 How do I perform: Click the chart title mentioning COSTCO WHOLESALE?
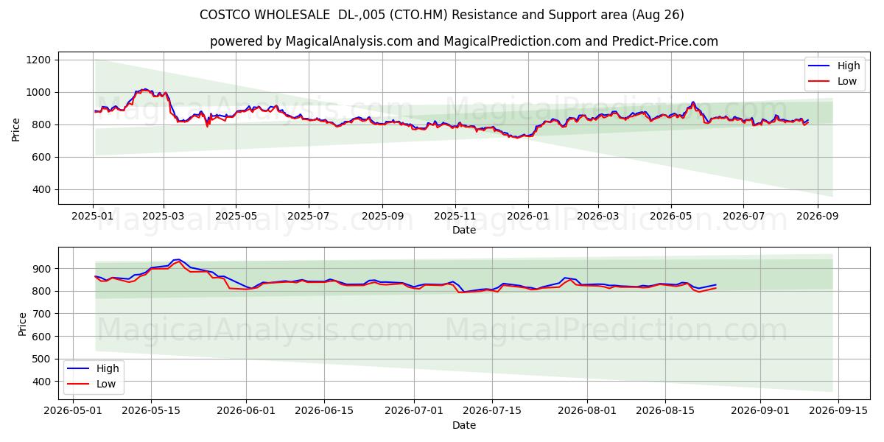tap(441, 15)
